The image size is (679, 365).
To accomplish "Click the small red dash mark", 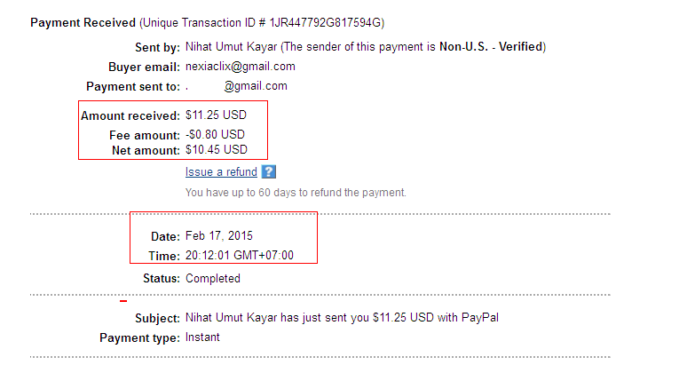I will coord(123,301).
